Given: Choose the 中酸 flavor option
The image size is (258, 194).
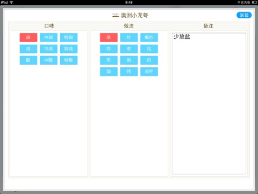Looking at the screenshot, I should (48, 60).
